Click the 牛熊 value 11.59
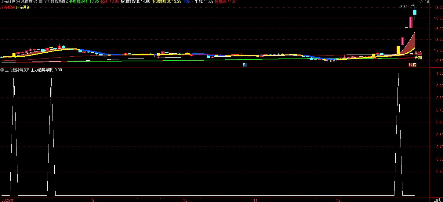The width and height of the screenshot is (443, 202). [x=209, y=2]
